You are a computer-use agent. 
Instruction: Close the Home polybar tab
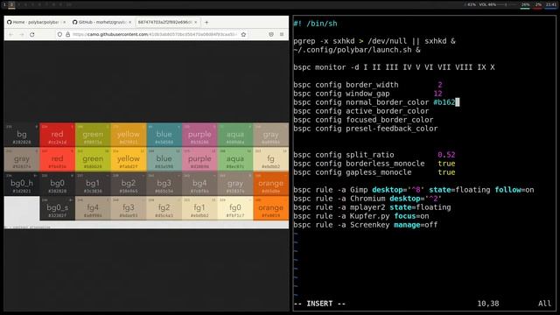[x=64, y=22]
